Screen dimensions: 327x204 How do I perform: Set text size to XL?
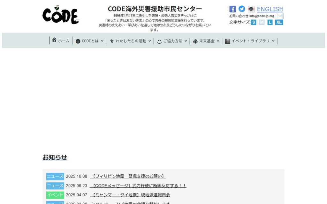coord(279,22)
